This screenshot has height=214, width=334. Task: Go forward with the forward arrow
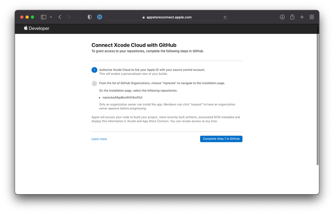pyautogui.click(x=69, y=17)
